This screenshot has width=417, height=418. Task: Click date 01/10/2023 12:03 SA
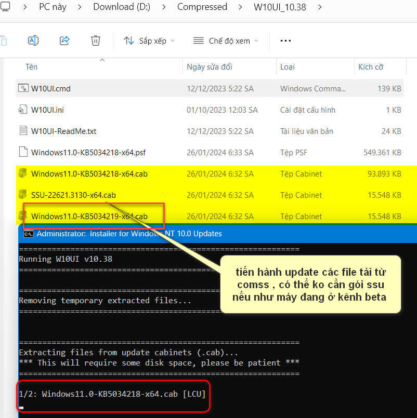coord(222,110)
